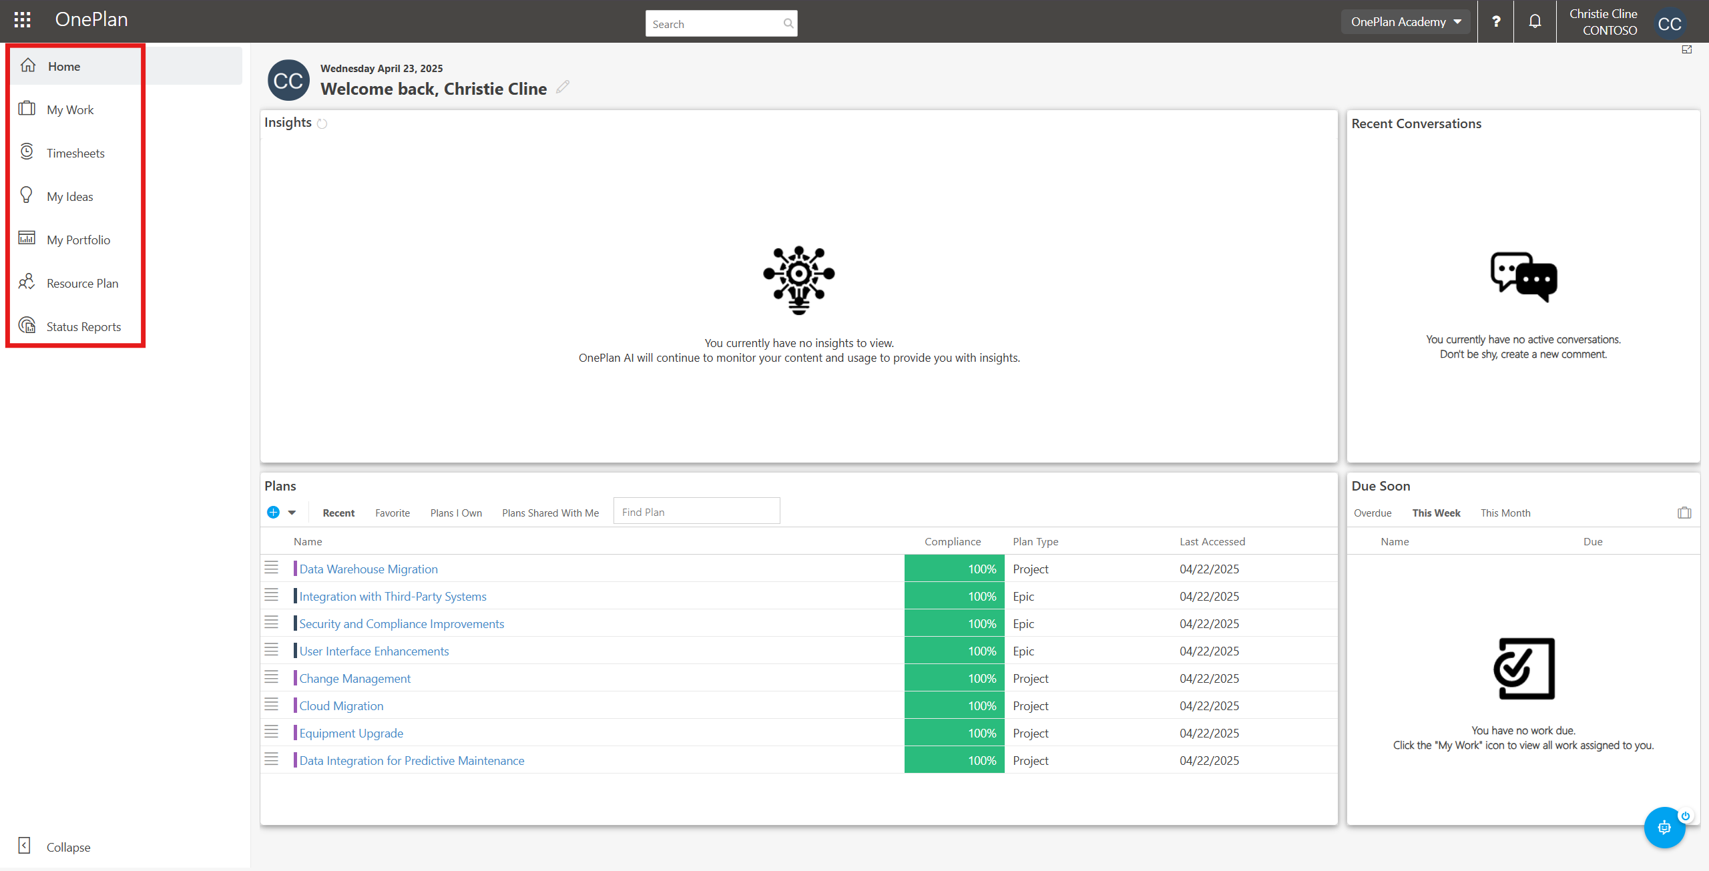
Task: Select the This Month tab
Action: click(x=1505, y=513)
